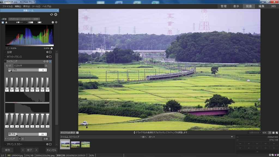The height and width of the screenshot is (157, 279).
Task: Switch to 管理 mode
Action: [x=223, y=6]
